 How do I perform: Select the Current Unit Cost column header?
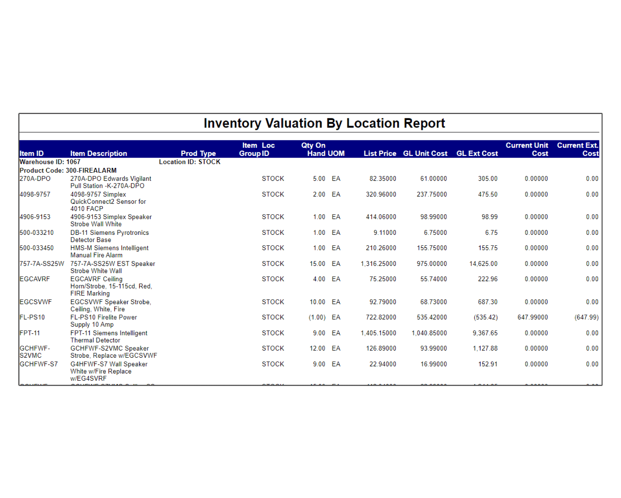click(527, 149)
